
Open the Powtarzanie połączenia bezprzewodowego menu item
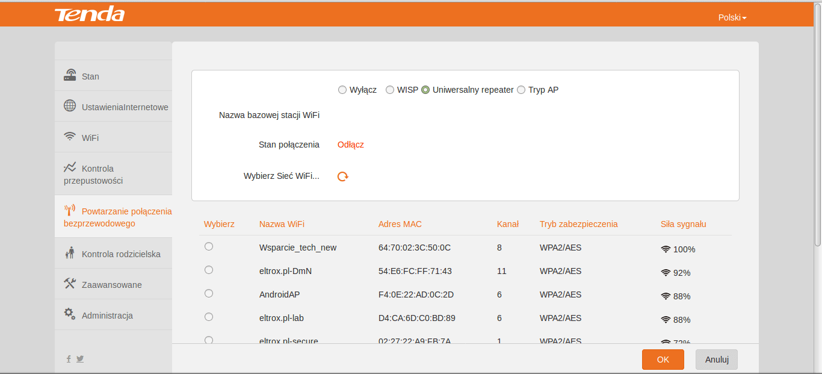click(x=113, y=217)
